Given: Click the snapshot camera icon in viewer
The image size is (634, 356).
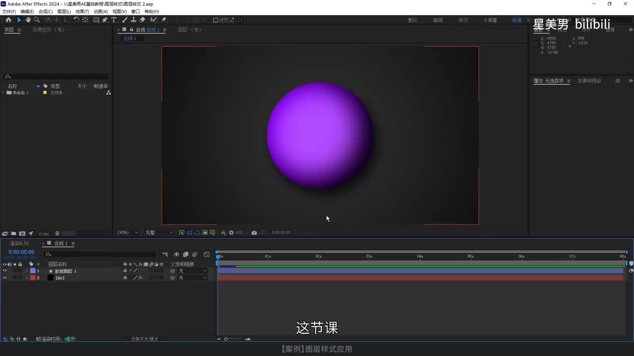Looking at the screenshot, I should click(x=254, y=232).
